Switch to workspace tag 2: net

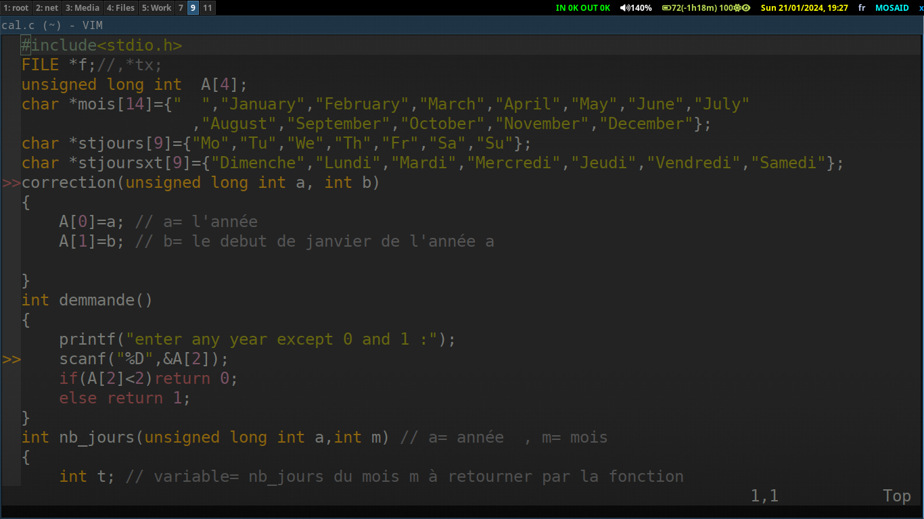tap(47, 8)
